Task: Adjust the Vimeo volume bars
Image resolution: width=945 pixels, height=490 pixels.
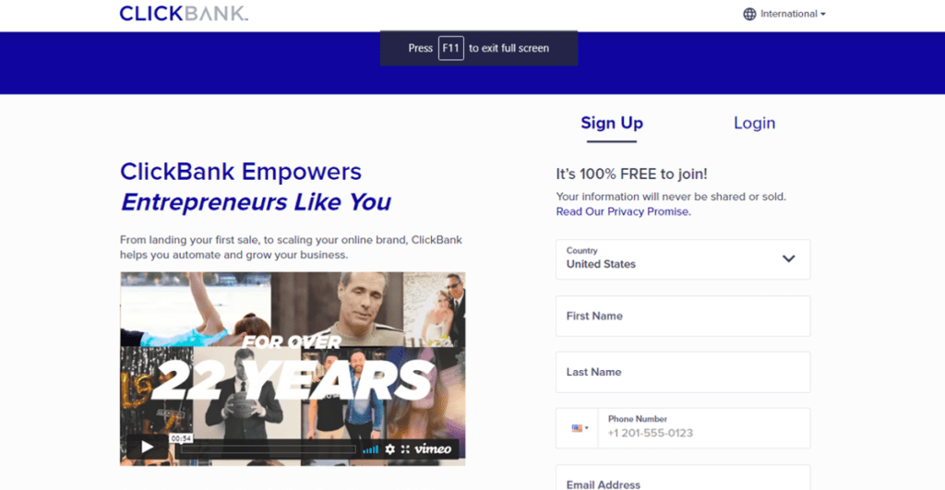Action: pyautogui.click(x=371, y=449)
